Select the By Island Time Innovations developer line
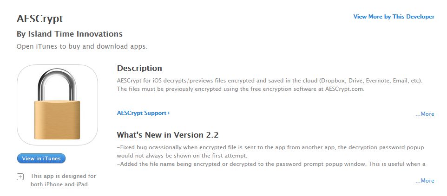Image resolution: width=447 pixels, height=196 pixels. 70,34
